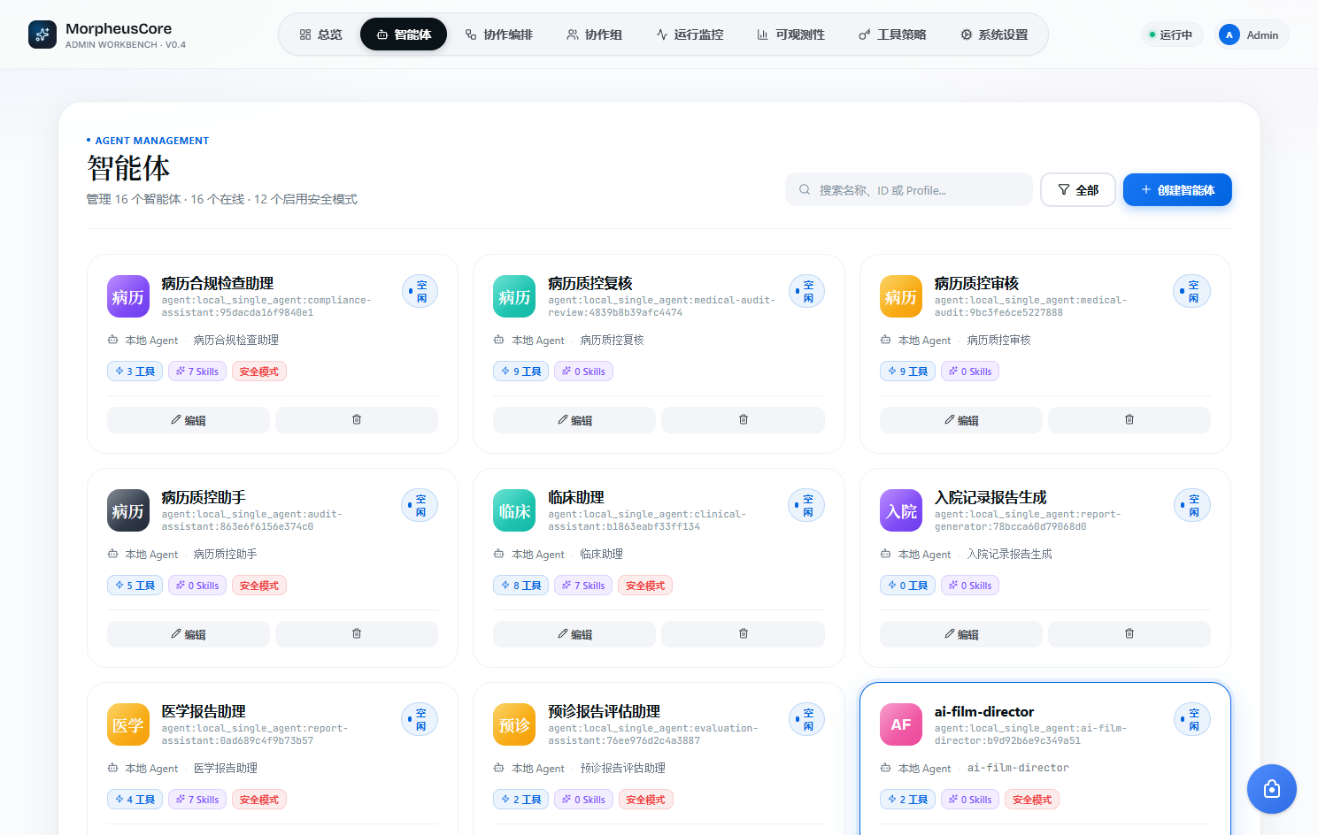
Task: Select the 可观测性 tab
Action: (791, 34)
